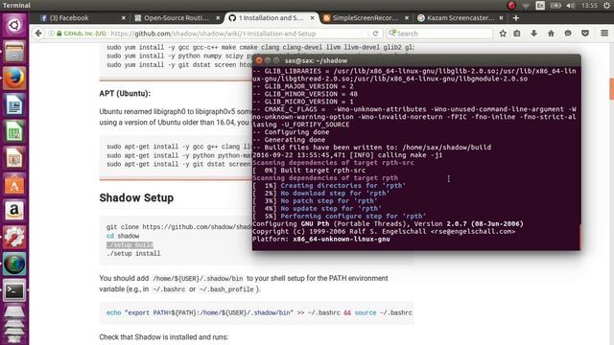Open the system power gear menu

[606, 6]
